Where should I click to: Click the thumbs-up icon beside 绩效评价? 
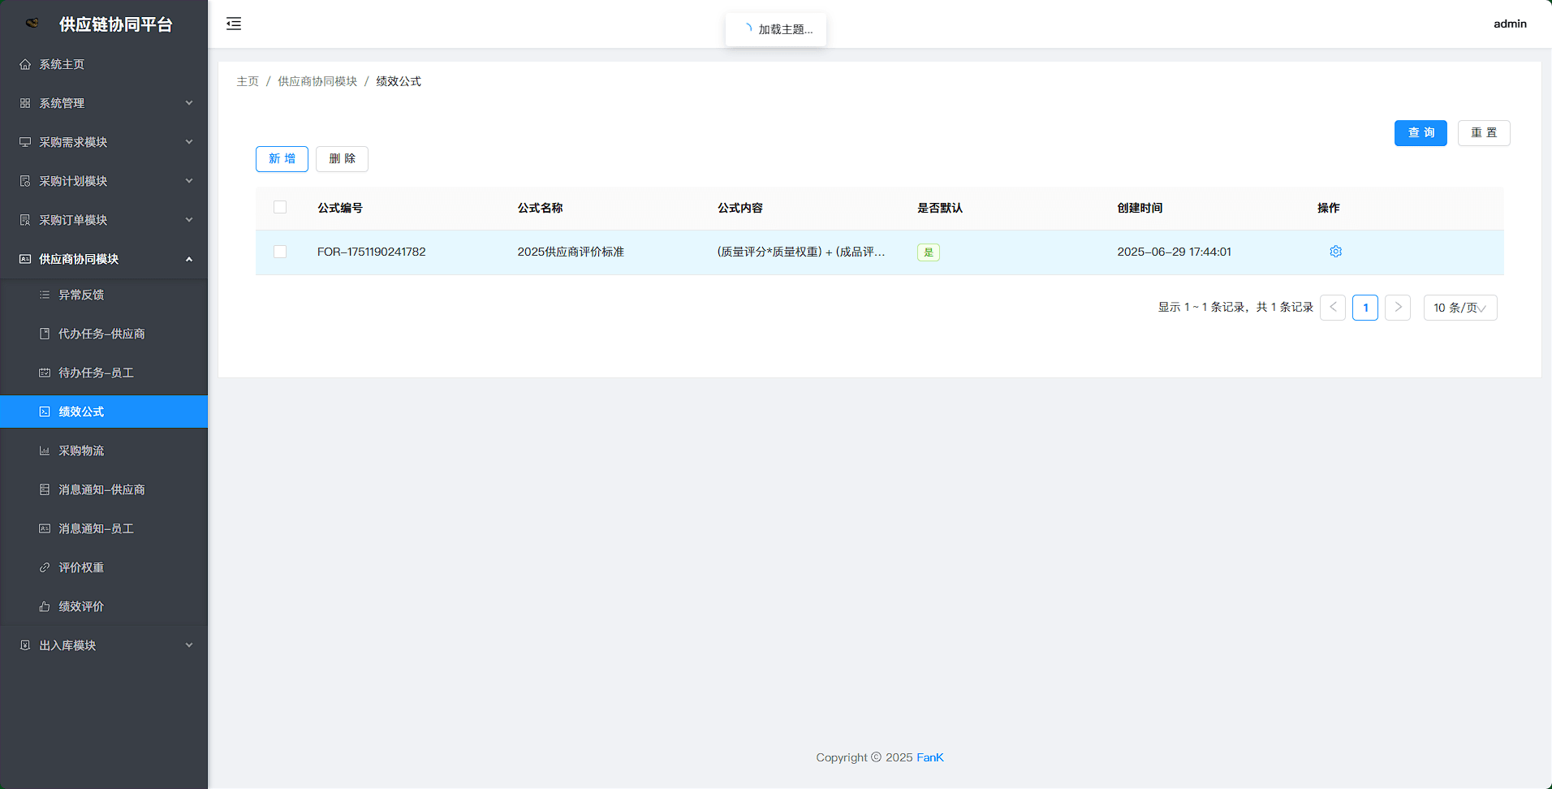(45, 606)
